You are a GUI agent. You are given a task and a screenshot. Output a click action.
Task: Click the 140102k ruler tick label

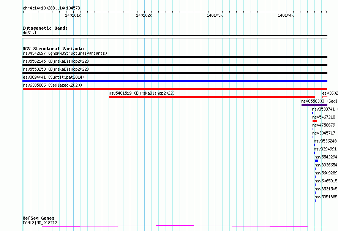pos(144,15)
